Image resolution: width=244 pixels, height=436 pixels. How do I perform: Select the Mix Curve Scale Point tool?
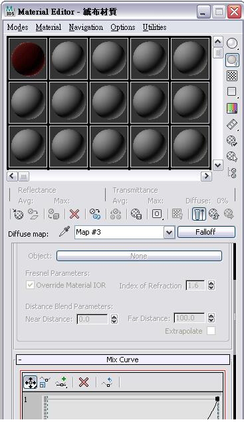[45, 382]
